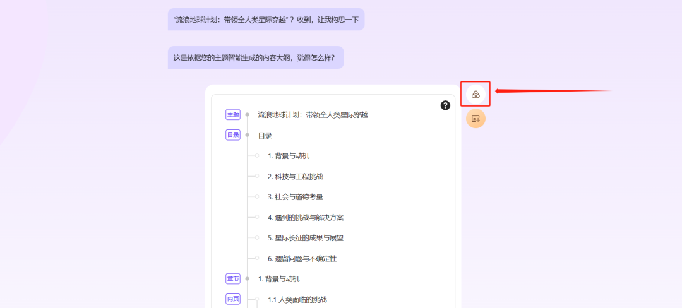The width and height of the screenshot is (682, 308).
Task: Select outline item 5. 星际长征的成果与展望
Action: pos(305,238)
